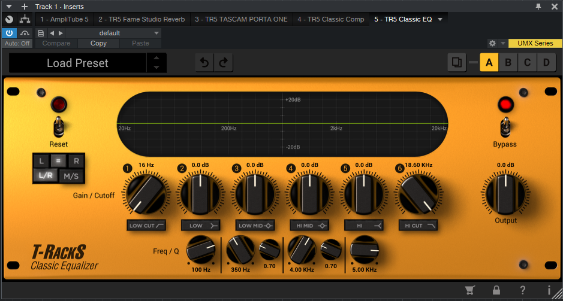563x301 pixels.
Task: Open the dropdown arrow after the TR5 Classic EQ tab
Action: 440,19
